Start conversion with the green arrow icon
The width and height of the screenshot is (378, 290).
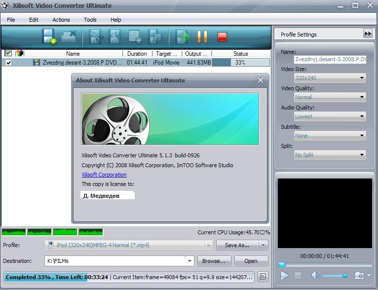coord(183,37)
